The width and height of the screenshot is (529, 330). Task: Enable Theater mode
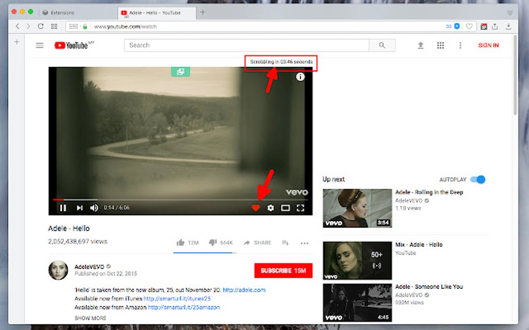pyautogui.click(x=285, y=208)
